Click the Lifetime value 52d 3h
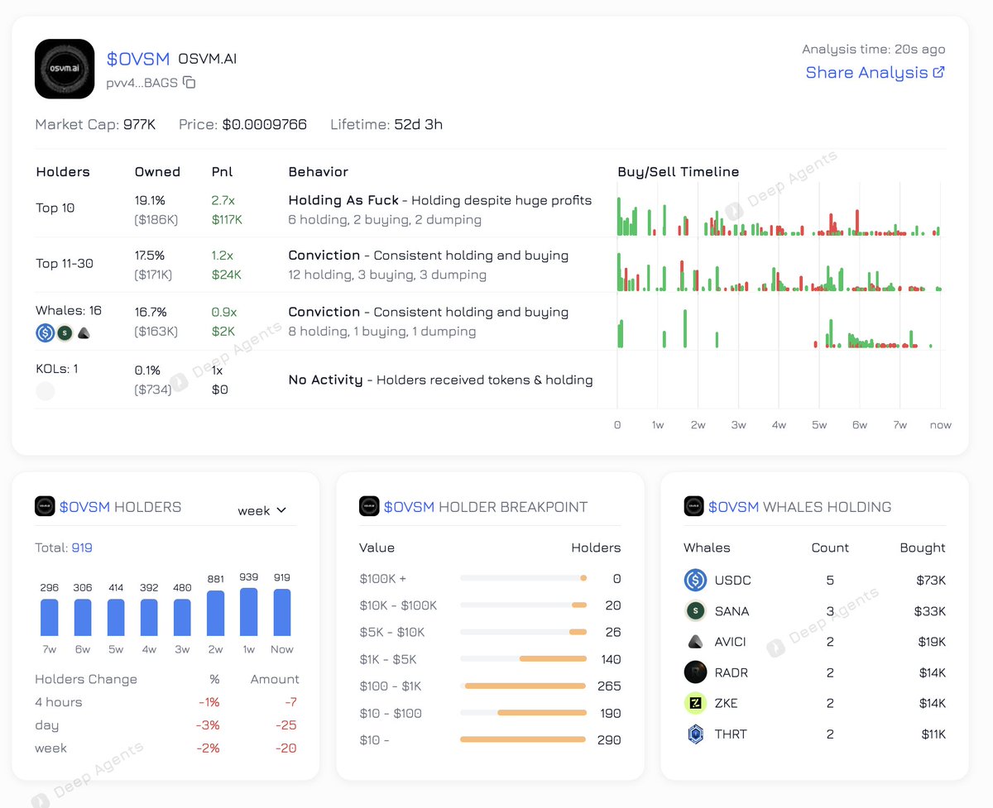Screen dimensions: 993x808 point(418,125)
